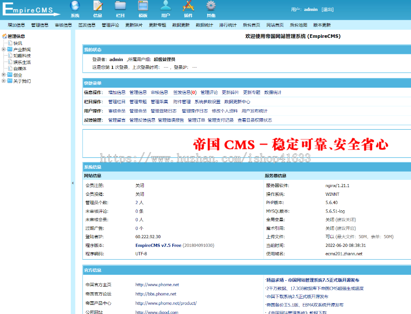
Task: Click 签发信息(0) in the quick menu
Action: point(185,93)
